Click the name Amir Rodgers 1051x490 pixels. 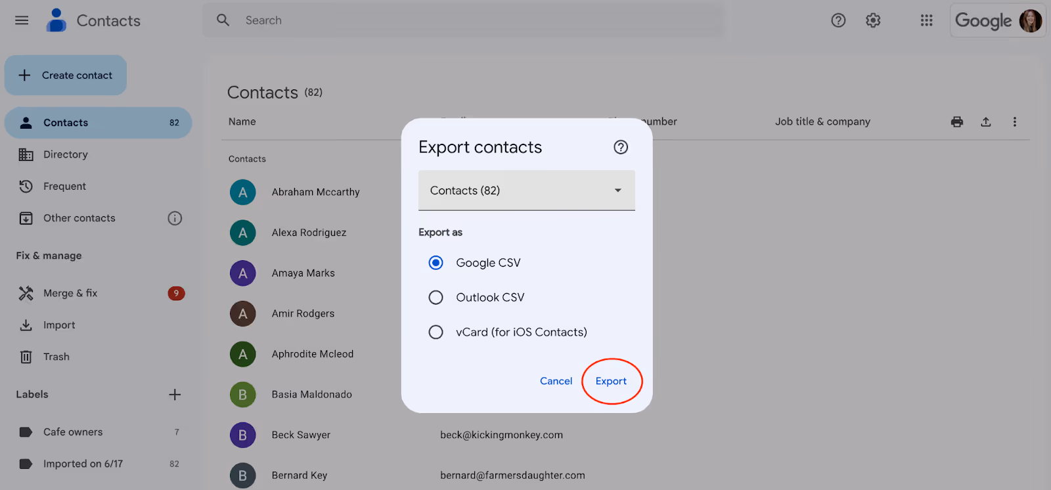point(303,314)
